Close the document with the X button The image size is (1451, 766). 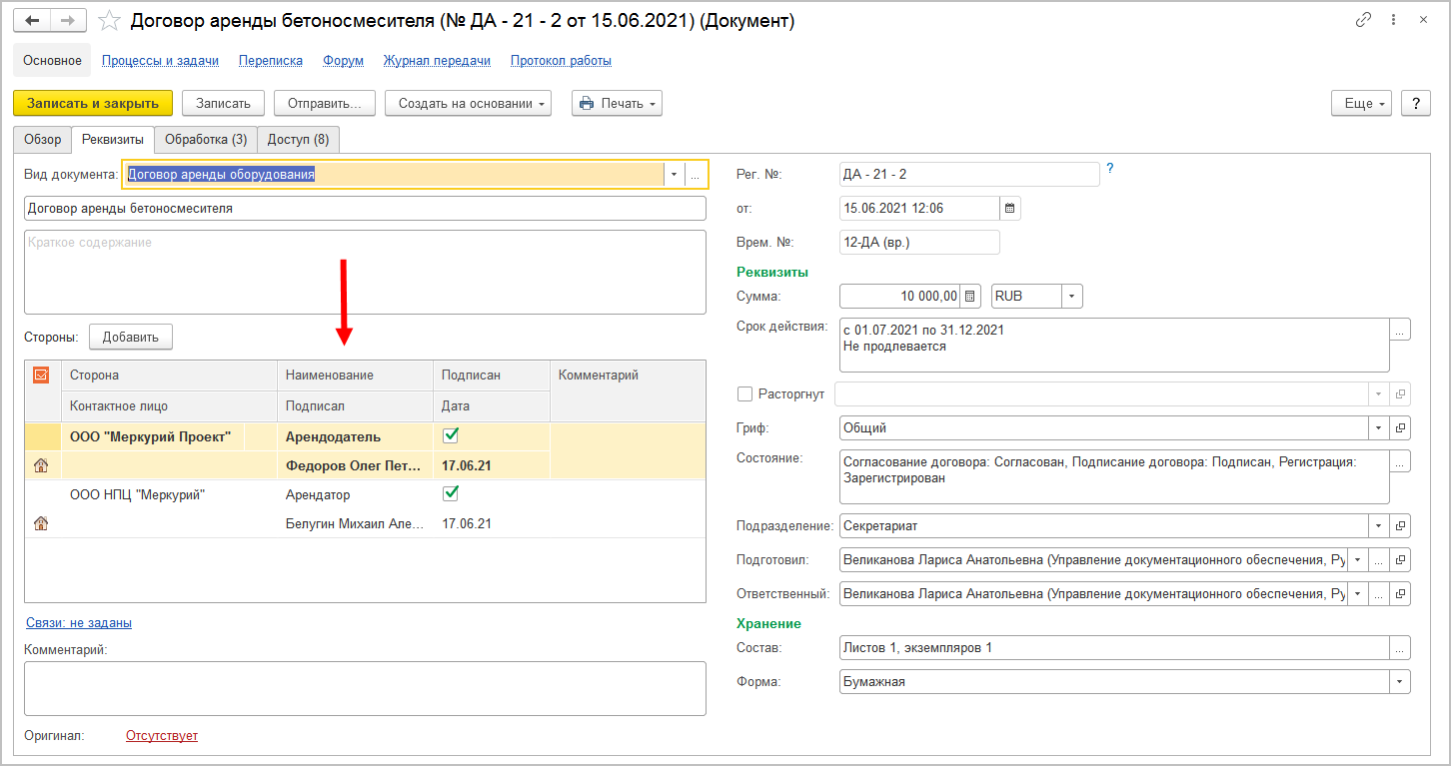(x=1422, y=20)
